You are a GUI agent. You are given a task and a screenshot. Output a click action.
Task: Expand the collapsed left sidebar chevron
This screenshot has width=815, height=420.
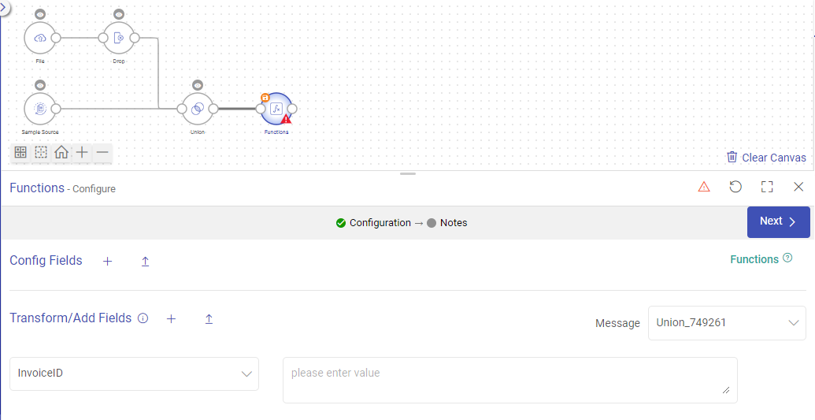tap(4, 6)
